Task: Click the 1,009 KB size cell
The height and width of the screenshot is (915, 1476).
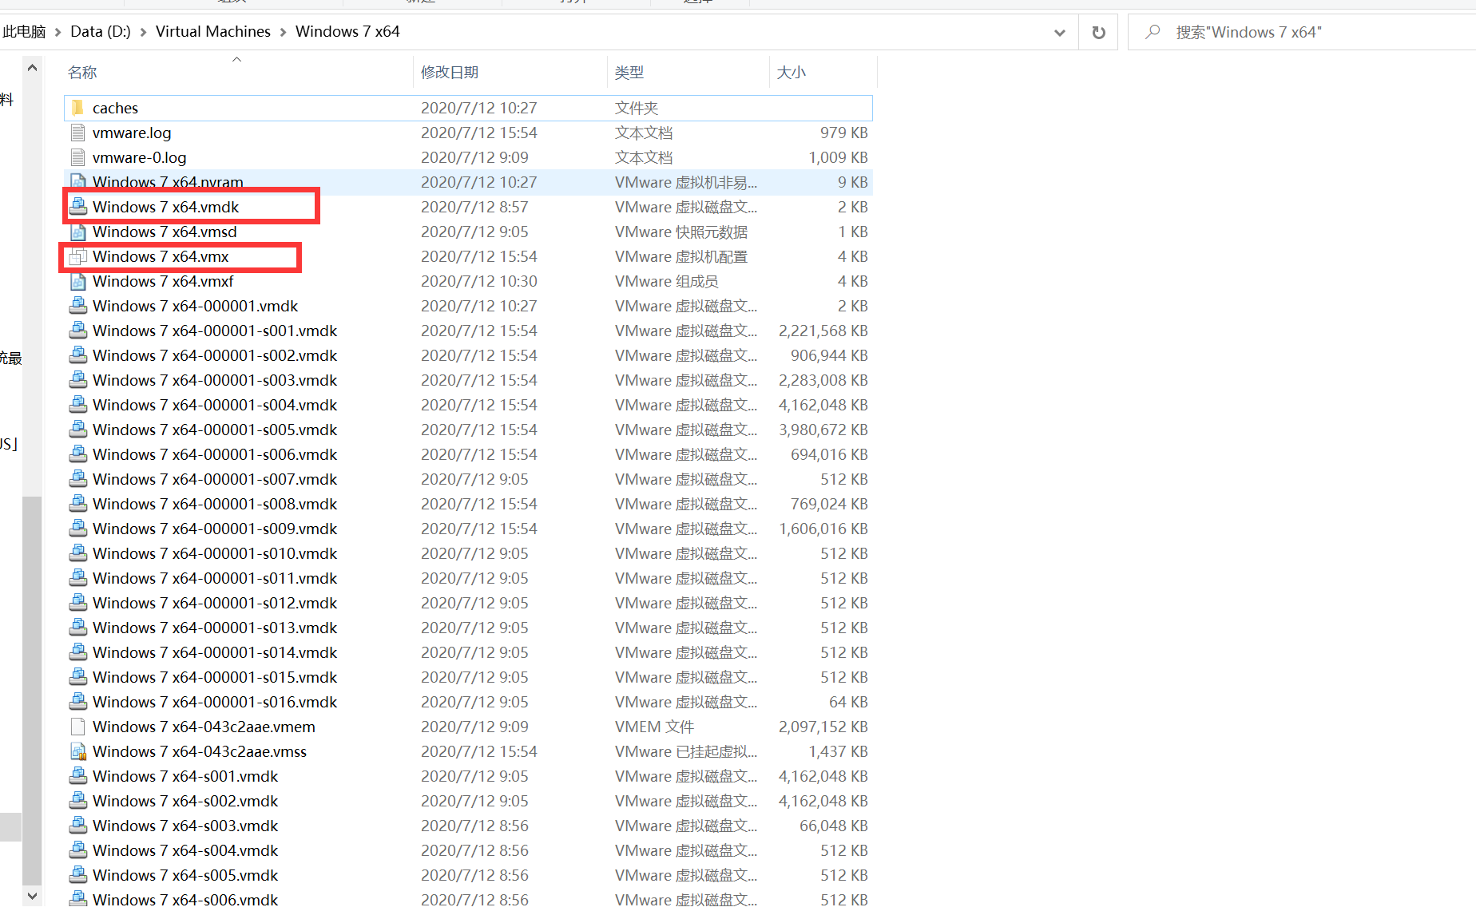Action: click(838, 157)
